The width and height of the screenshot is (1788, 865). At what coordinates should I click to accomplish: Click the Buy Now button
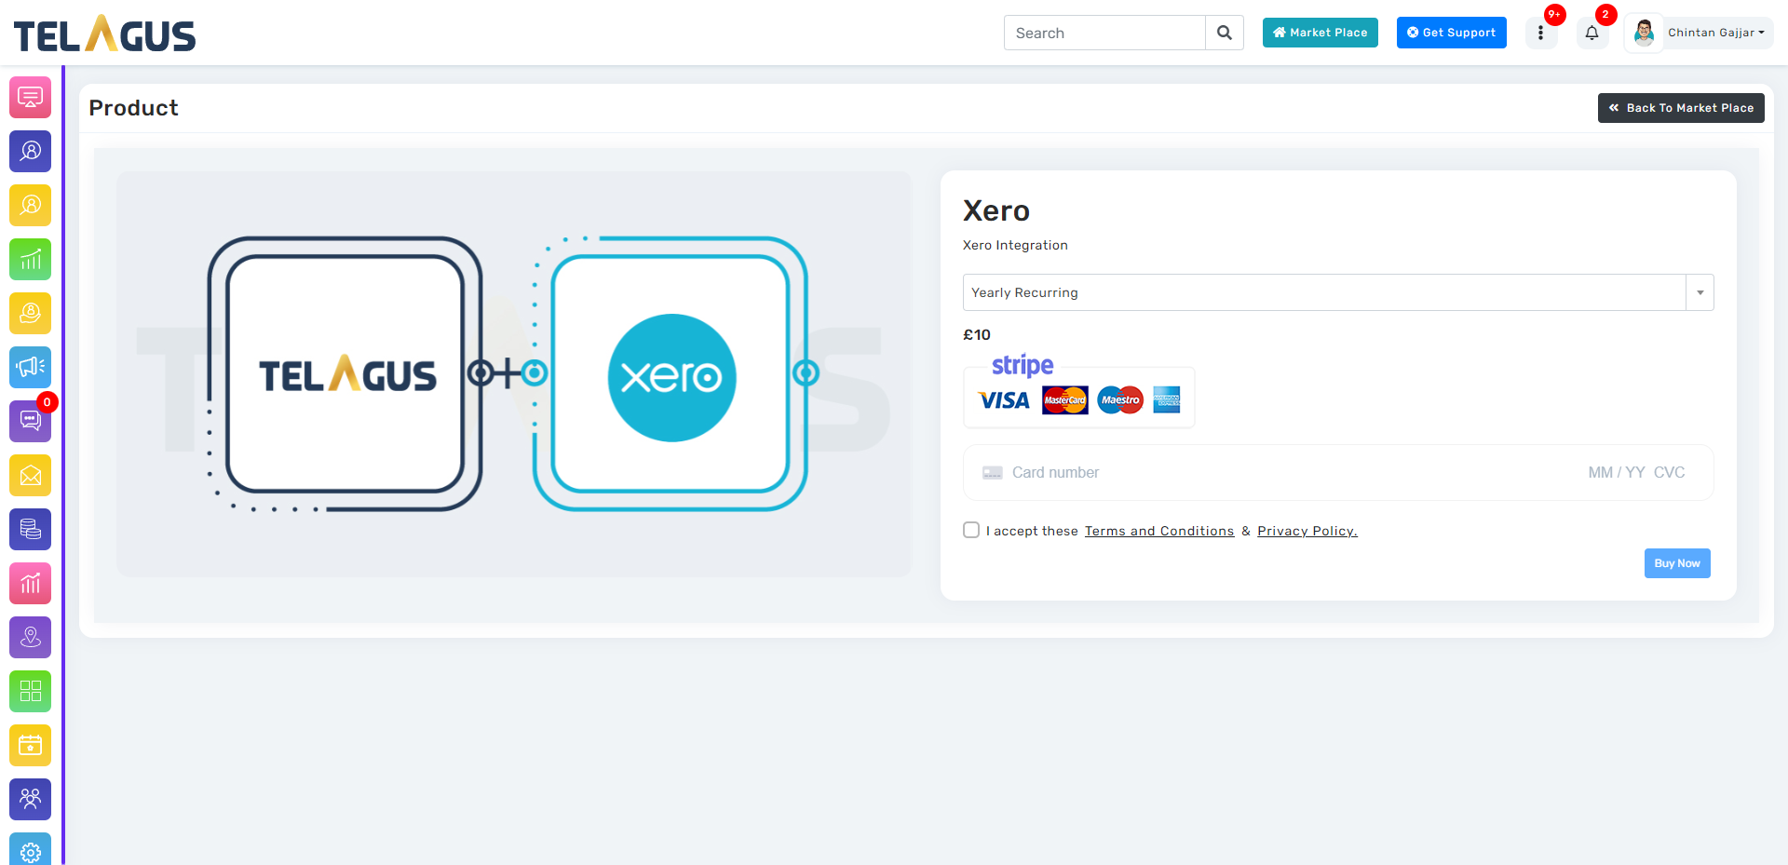[x=1677, y=563]
